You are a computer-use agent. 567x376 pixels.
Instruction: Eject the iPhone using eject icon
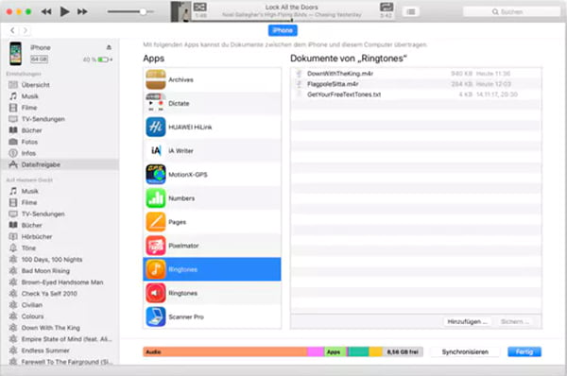pos(109,47)
